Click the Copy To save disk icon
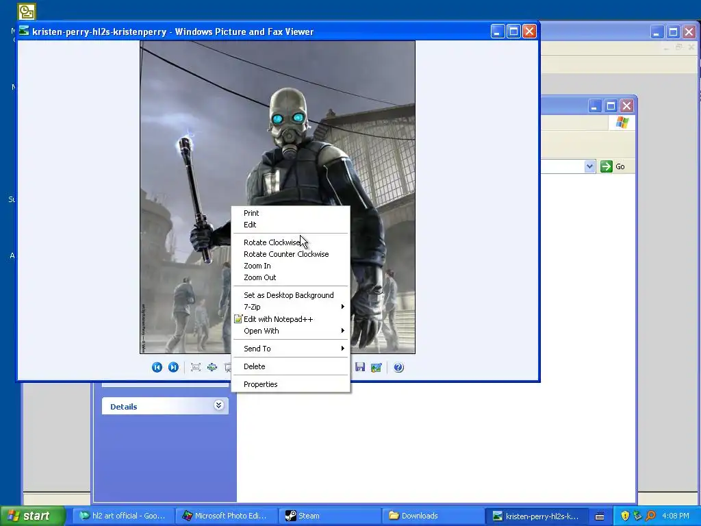 coord(360,367)
